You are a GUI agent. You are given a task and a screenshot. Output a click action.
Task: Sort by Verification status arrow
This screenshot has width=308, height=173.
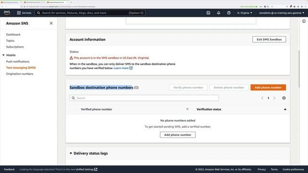(285, 109)
